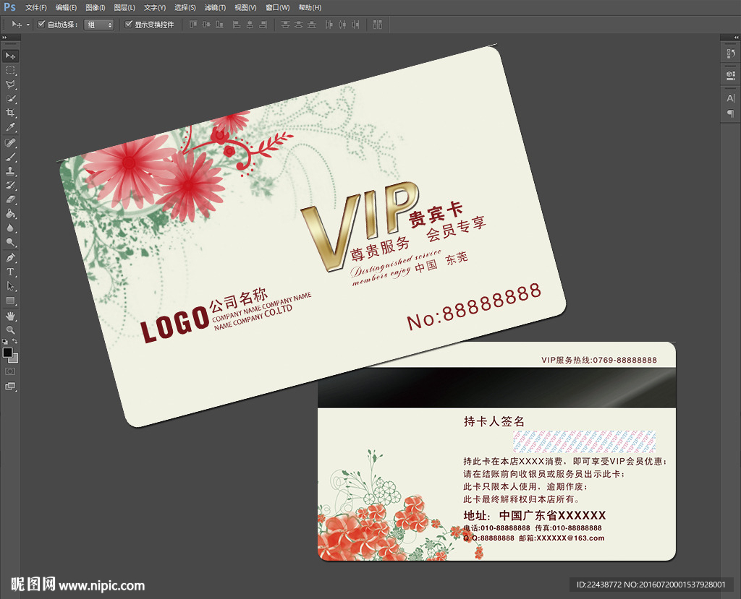Collapse the right panel dock
Screen dimensions: 741x599
click(736, 38)
